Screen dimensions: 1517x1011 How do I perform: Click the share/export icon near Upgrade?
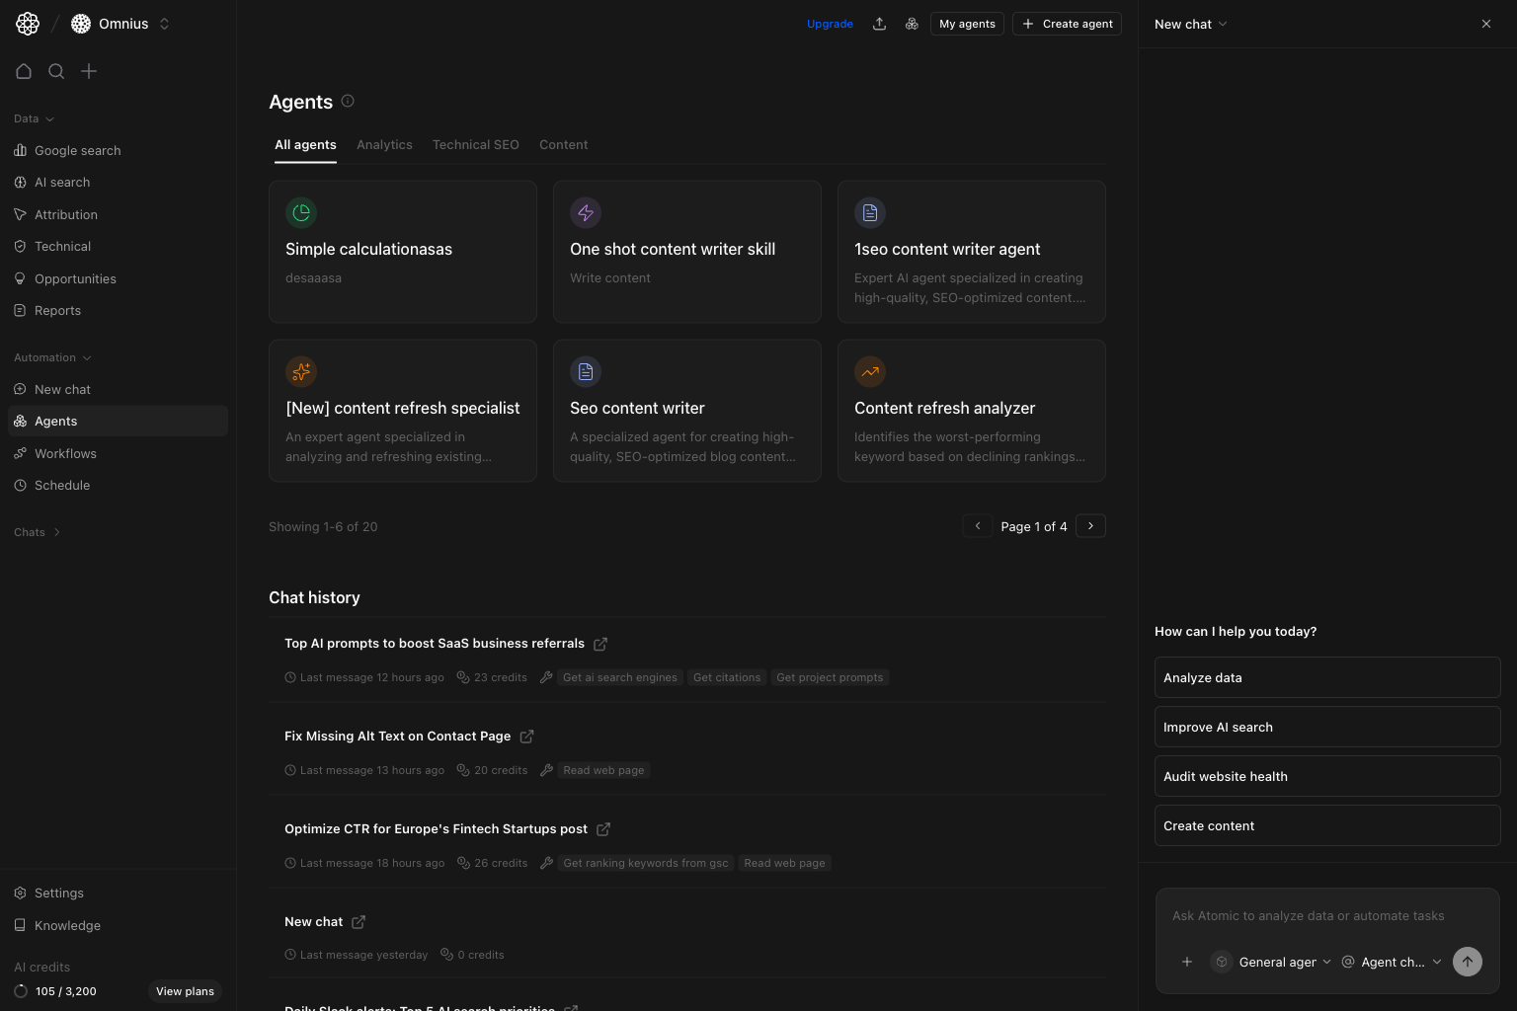(x=879, y=23)
